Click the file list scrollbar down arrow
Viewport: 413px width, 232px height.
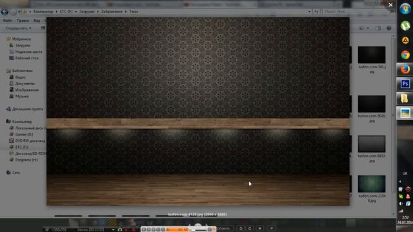394,214
